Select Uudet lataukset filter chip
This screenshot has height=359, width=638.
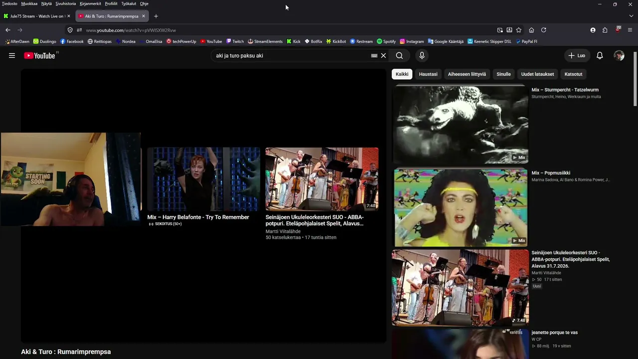(x=537, y=74)
